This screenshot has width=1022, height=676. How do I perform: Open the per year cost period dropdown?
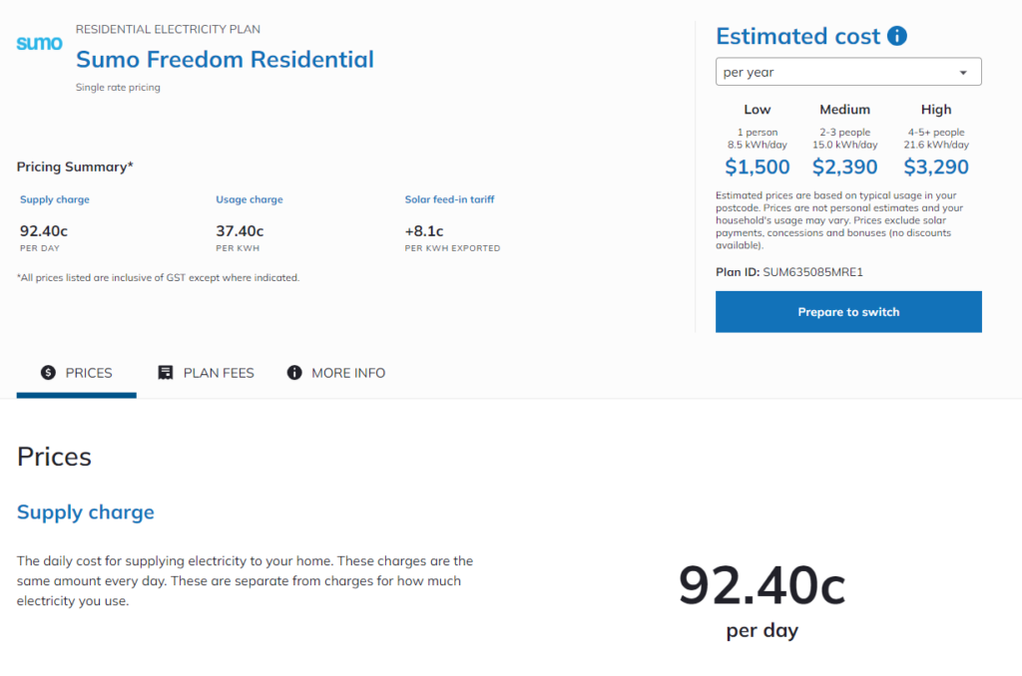[x=848, y=72]
